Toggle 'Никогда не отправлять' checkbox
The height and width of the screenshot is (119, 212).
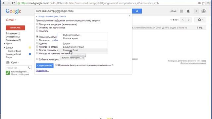tap(37, 47)
